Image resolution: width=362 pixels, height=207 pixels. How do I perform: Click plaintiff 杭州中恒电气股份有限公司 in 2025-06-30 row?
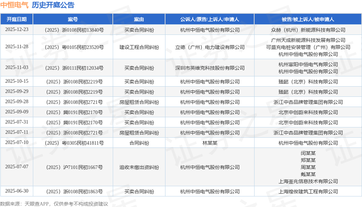click(x=210, y=192)
